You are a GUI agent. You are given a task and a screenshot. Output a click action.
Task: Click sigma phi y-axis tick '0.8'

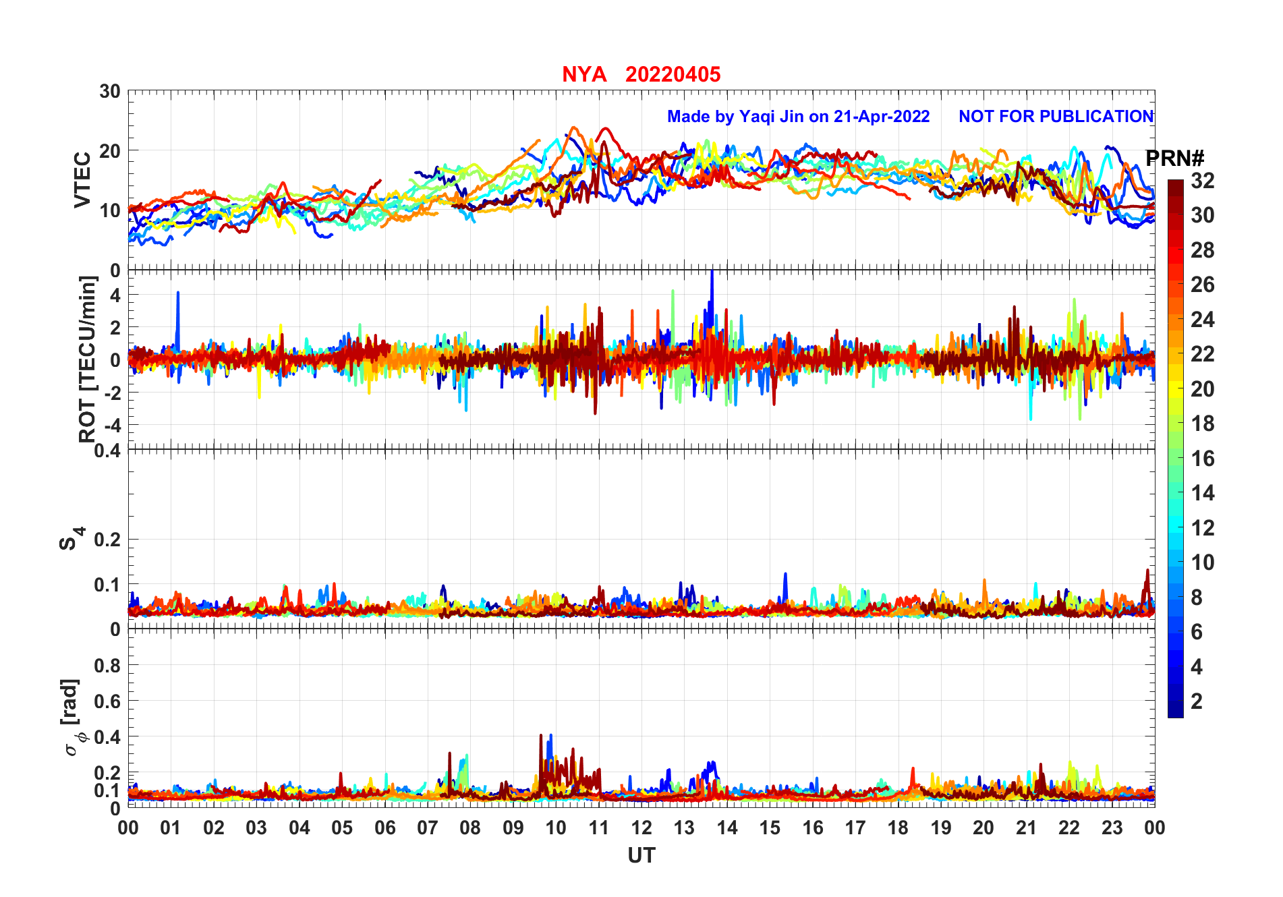(x=109, y=666)
